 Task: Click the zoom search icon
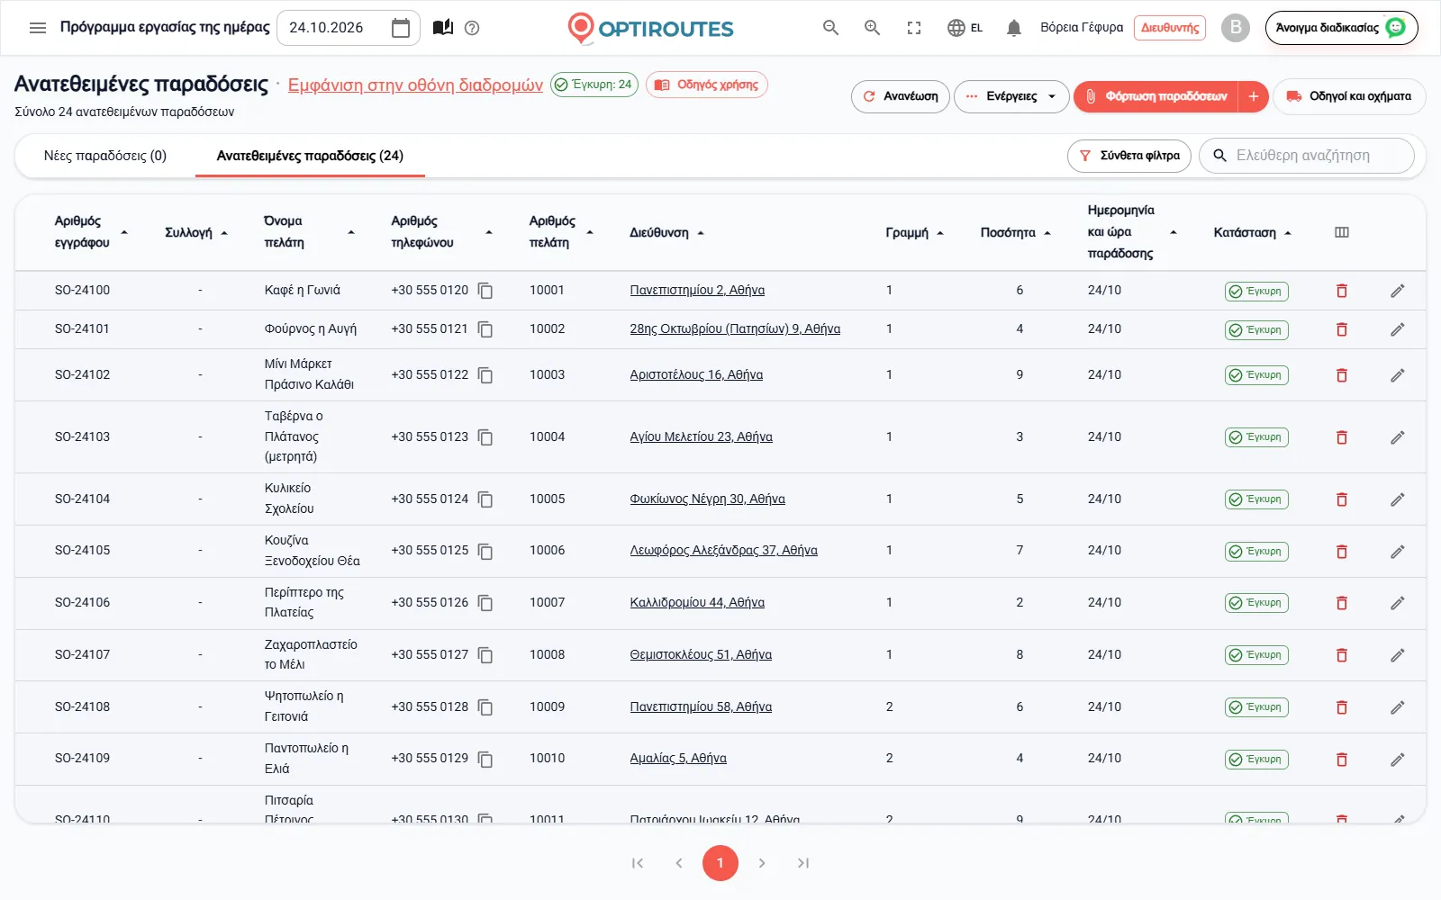click(x=872, y=28)
